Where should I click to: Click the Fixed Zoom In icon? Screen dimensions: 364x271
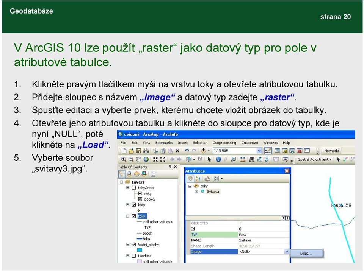coord(155,159)
